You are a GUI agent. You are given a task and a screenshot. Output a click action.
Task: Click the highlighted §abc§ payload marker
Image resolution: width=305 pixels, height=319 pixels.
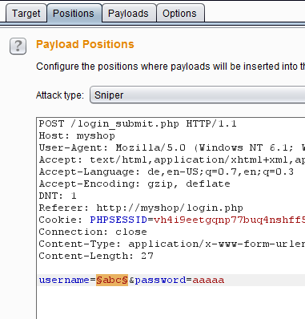(x=112, y=280)
